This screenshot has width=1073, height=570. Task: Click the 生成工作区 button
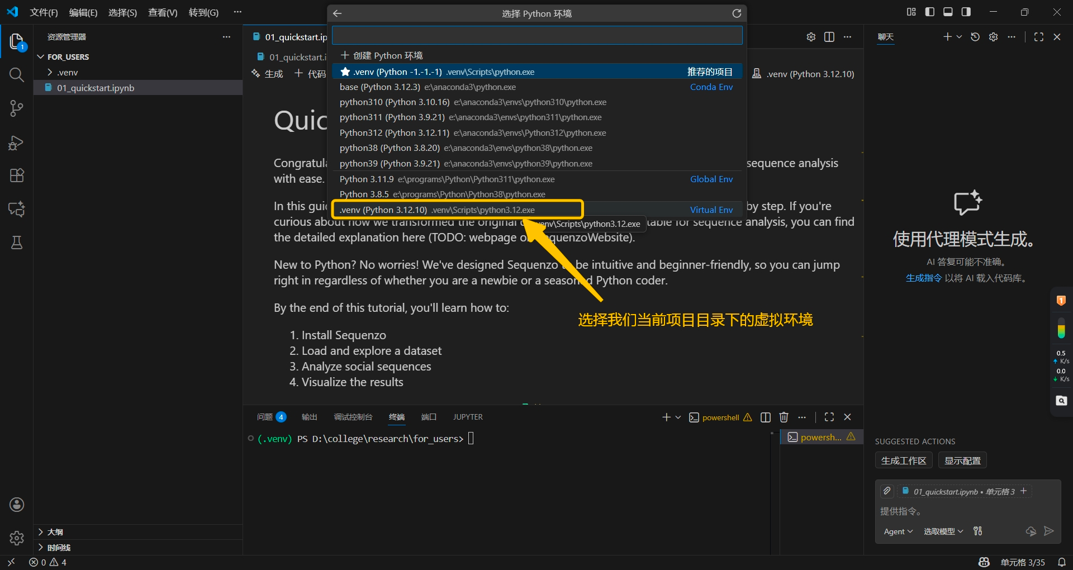click(x=903, y=461)
